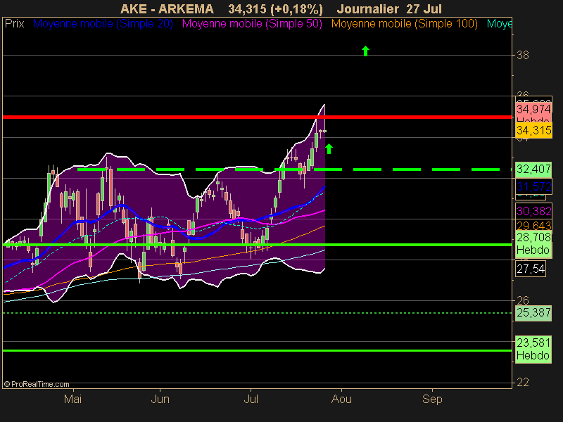This screenshot has width=563, height=422.
Task: Select Moyenne mobile (Simple 50) legend entry
Action: coord(252,24)
